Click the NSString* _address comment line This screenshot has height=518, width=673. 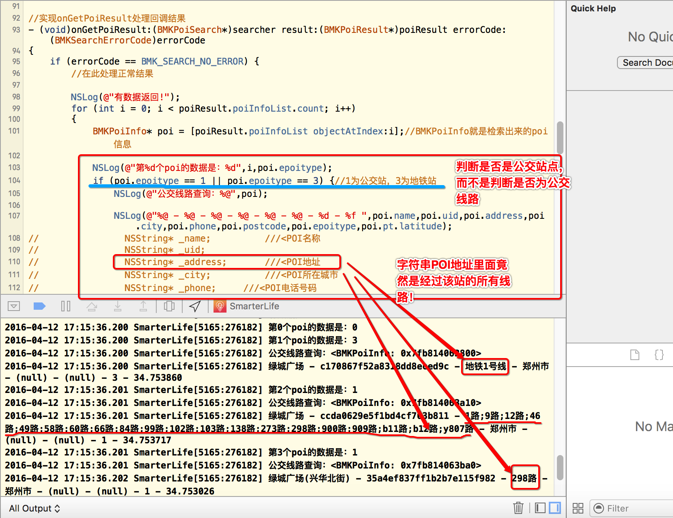[x=222, y=262]
